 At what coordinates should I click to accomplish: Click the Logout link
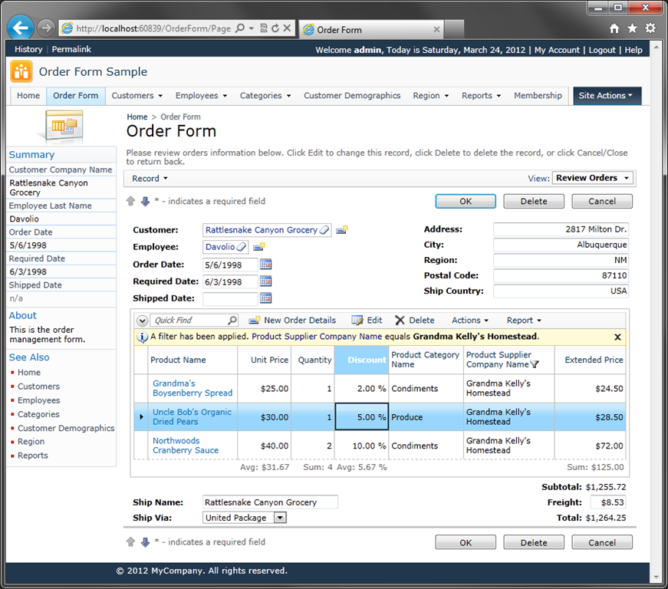pos(601,50)
